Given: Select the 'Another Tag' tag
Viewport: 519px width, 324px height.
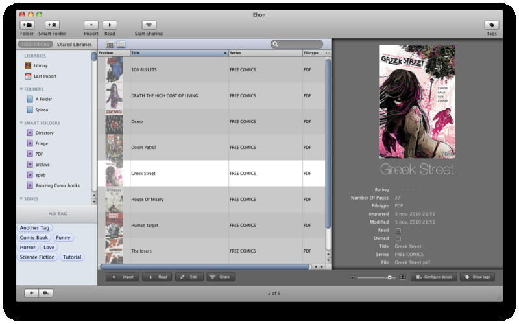Looking at the screenshot, I should click(x=34, y=228).
